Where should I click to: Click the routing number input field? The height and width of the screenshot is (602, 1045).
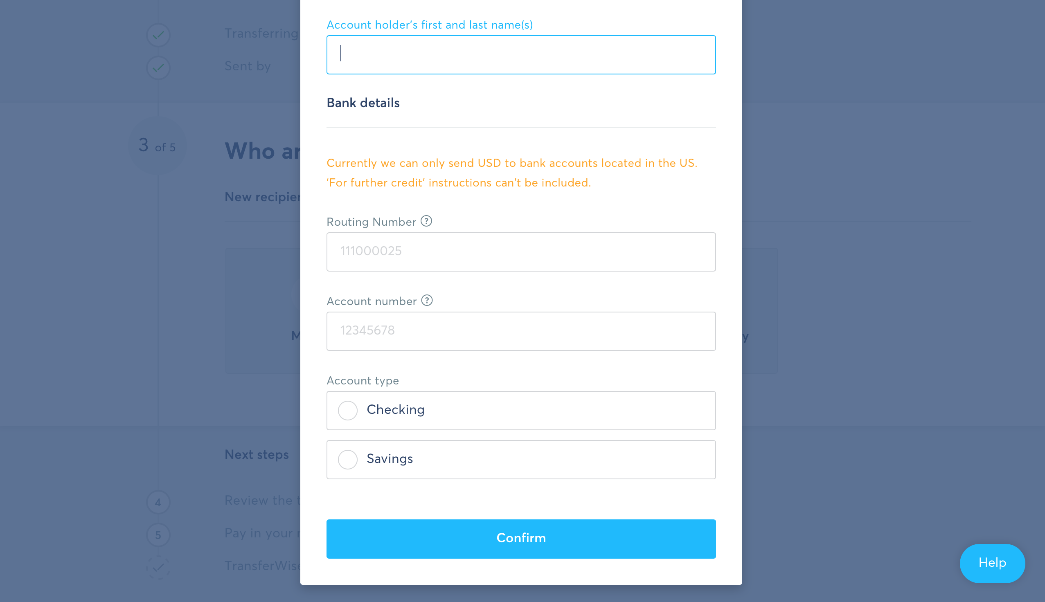tap(521, 251)
